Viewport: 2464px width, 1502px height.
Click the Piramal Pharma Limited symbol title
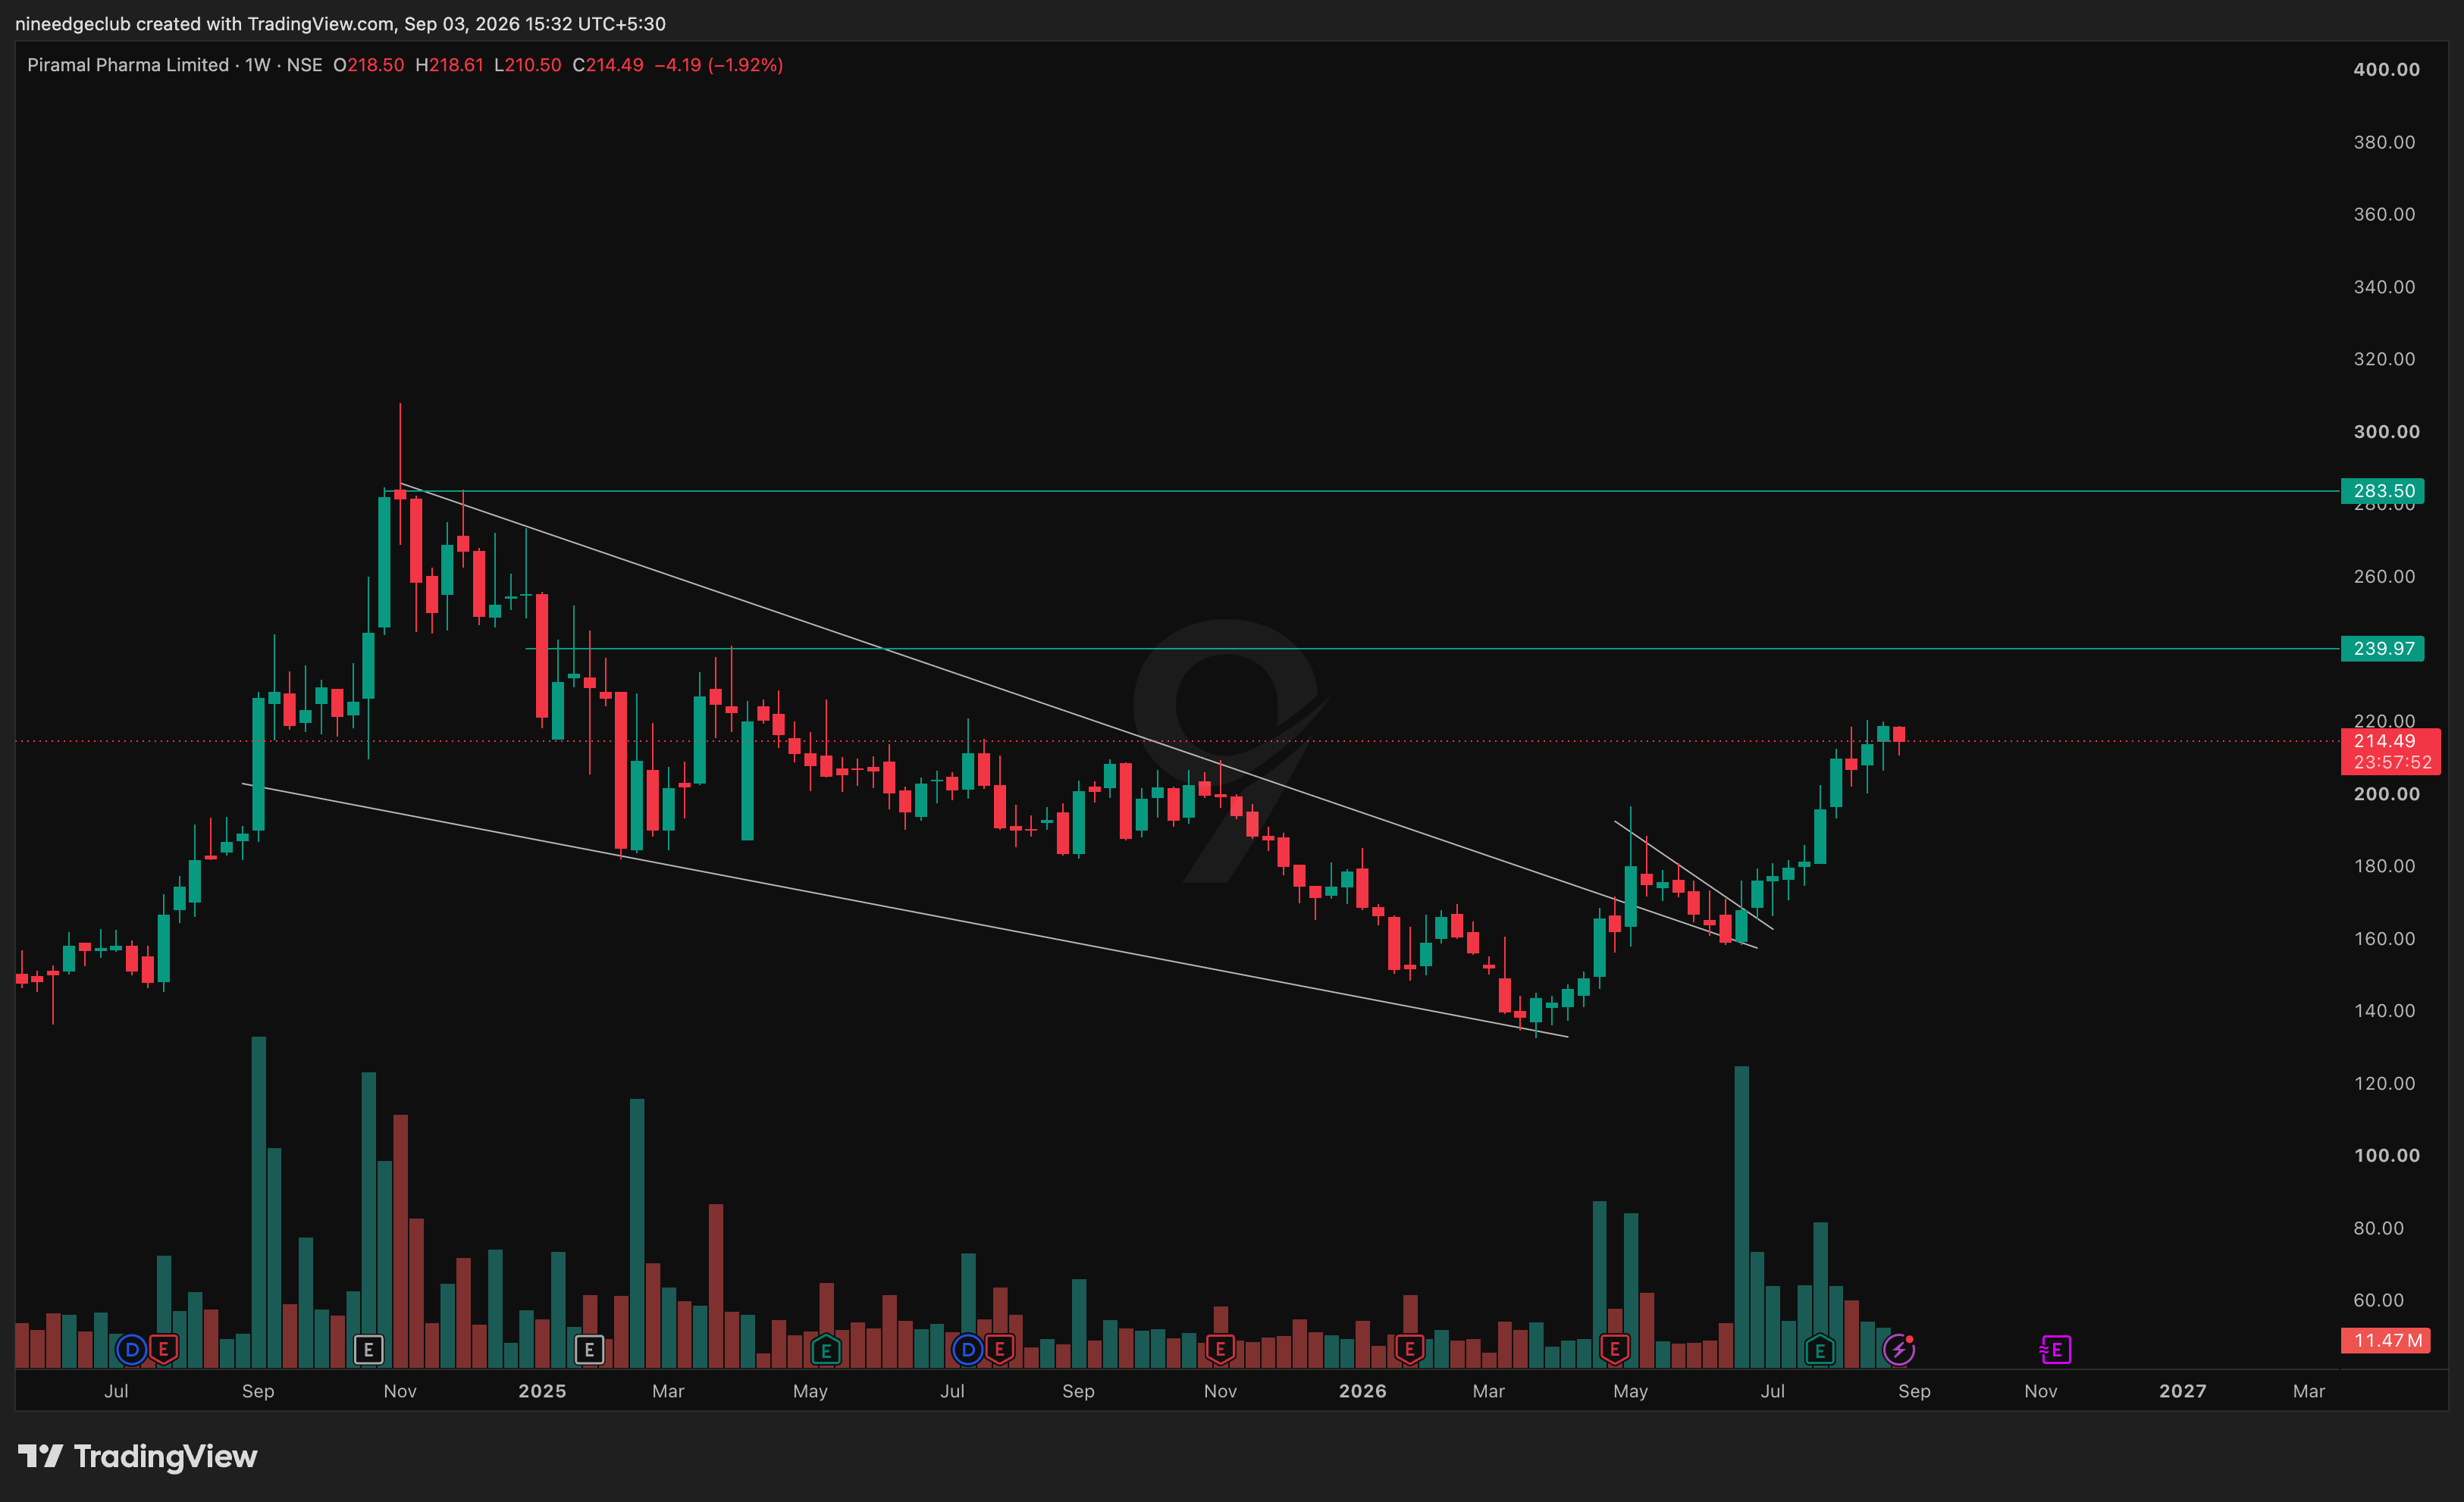[128, 65]
